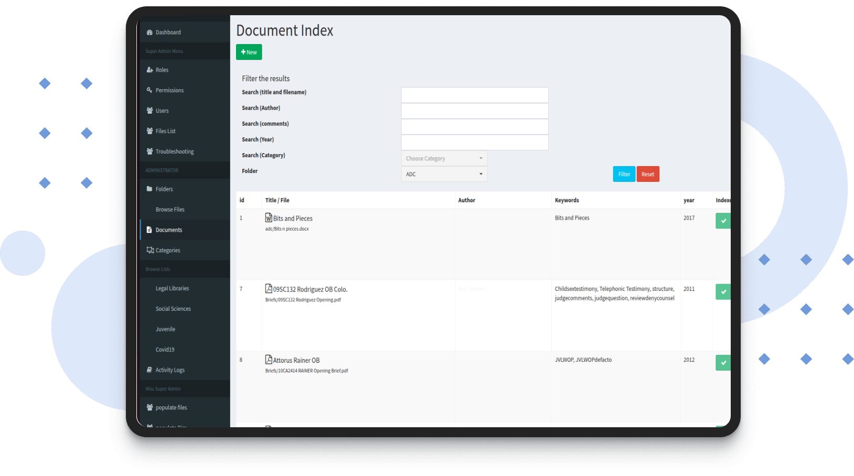Focus the Search Author field
The height and width of the screenshot is (476, 854).
(x=475, y=111)
